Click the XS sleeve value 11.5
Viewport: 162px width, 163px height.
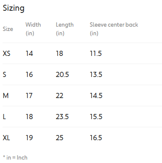pos(96,53)
